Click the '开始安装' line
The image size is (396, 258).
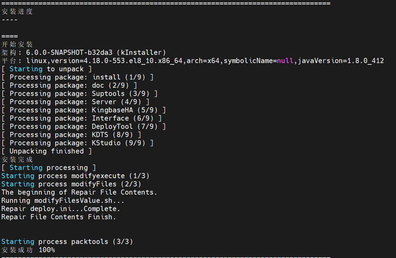click(17, 44)
